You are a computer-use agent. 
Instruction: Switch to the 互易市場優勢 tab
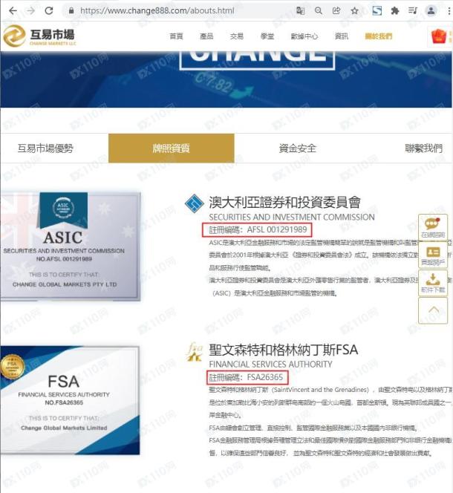45,148
